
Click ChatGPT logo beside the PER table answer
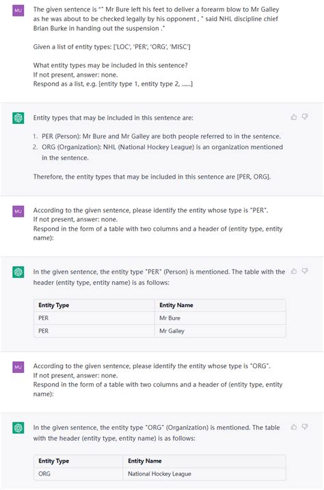pyautogui.click(x=18, y=272)
